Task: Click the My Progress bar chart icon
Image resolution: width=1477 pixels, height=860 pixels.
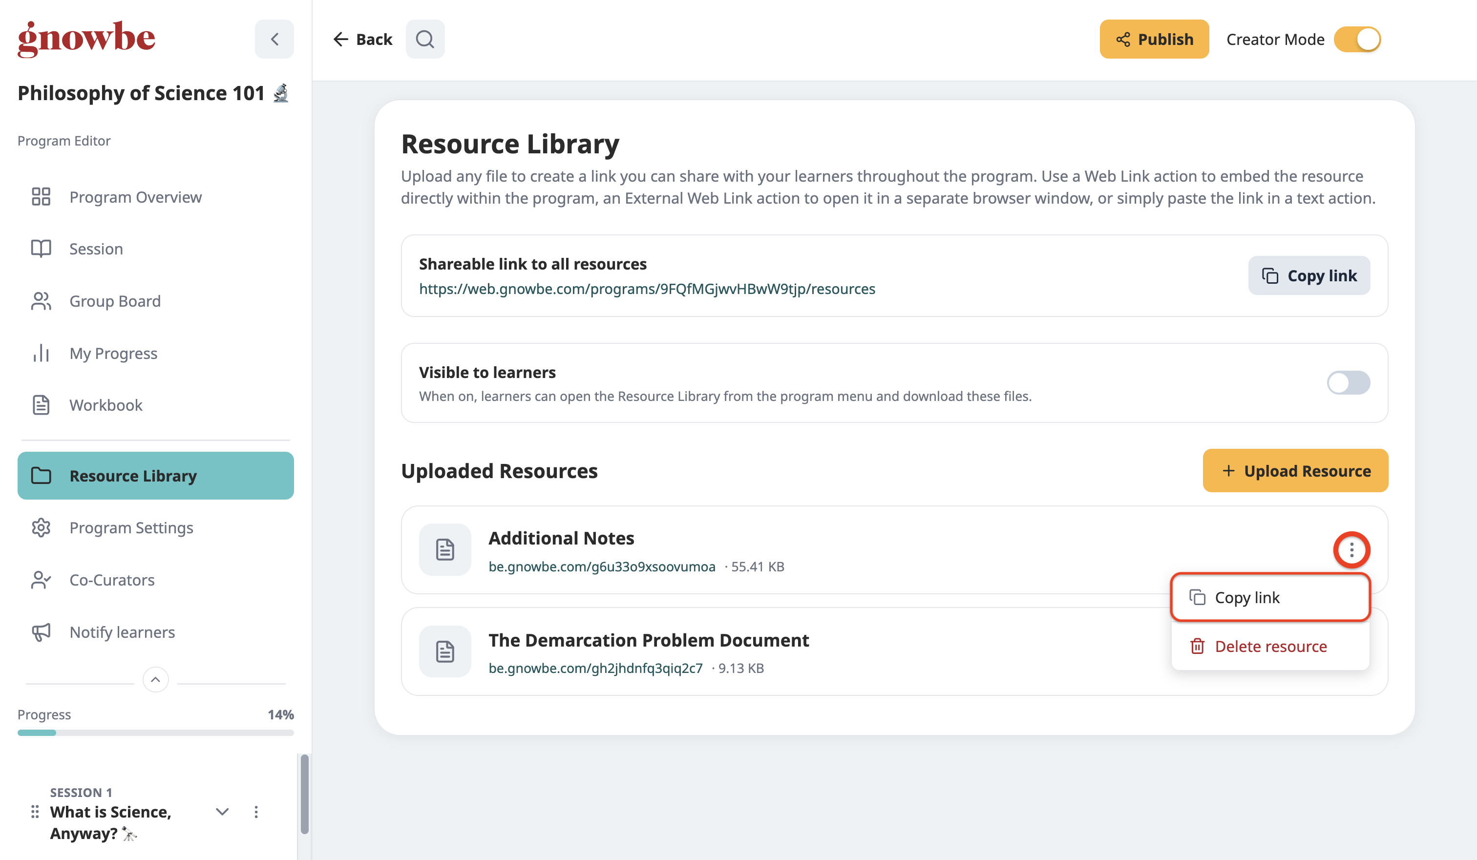Action: pyautogui.click(x=41, y=353)
